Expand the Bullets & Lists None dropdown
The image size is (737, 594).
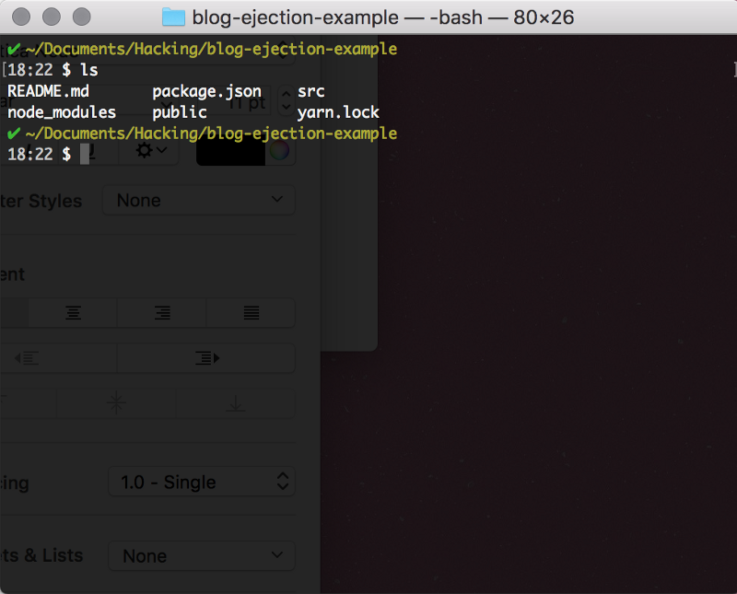point(202,555)
